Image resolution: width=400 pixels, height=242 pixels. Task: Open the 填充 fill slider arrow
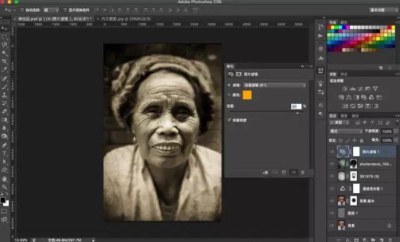coord(396,140)
